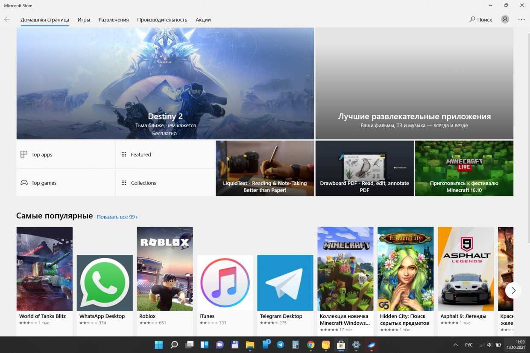Screen dimensions: 530x353
Task: Open the WhatsApp Desktop app icon
Action: (105, 283)
